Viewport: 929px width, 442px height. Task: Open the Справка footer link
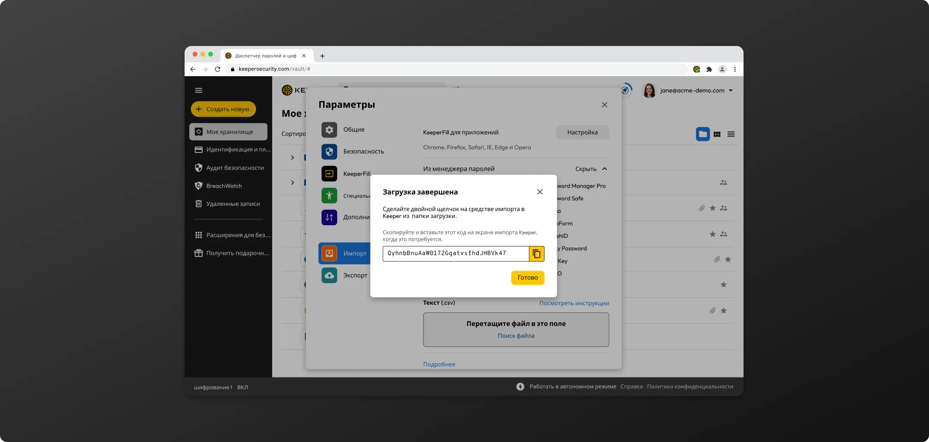[631, 387]
